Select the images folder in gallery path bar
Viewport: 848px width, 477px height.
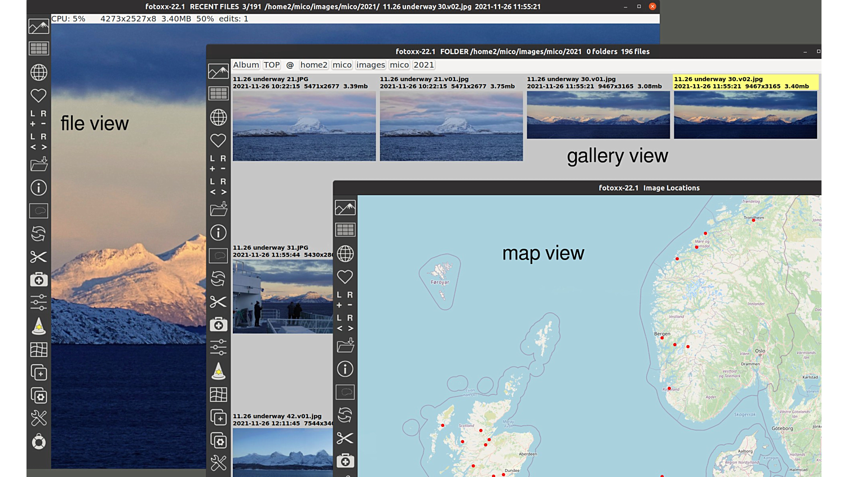click(x=370, y=65)
